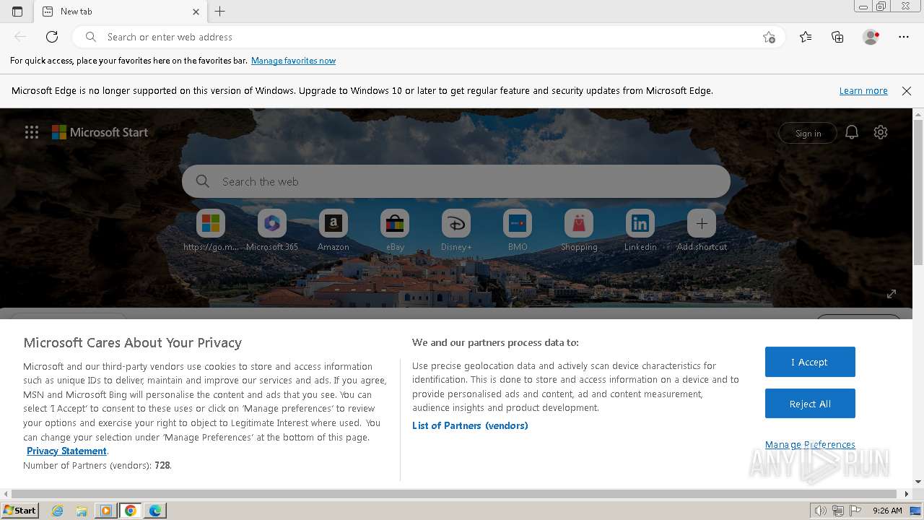Click the taskbar clock 9:26 AM
The image size is (924, 520).
tap(887, 511)
